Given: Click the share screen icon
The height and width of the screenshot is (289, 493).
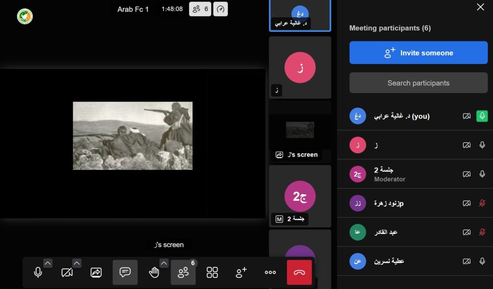Looking at the screenshot, I should pos(96,273).
